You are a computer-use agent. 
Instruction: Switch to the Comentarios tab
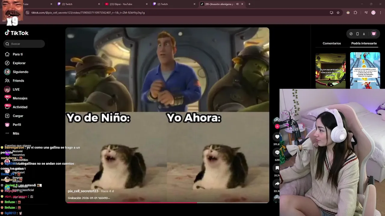332,43
